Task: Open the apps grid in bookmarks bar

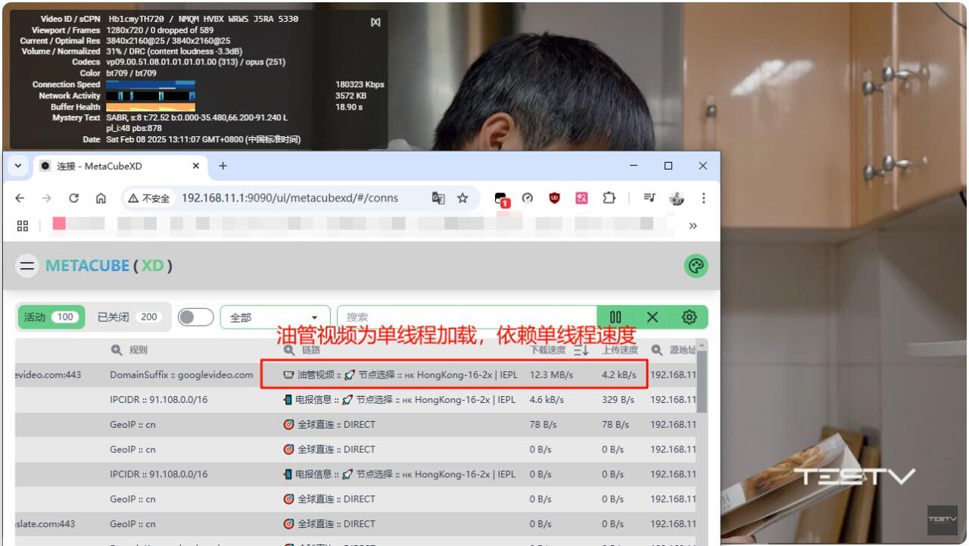Action: pos(22,225)
